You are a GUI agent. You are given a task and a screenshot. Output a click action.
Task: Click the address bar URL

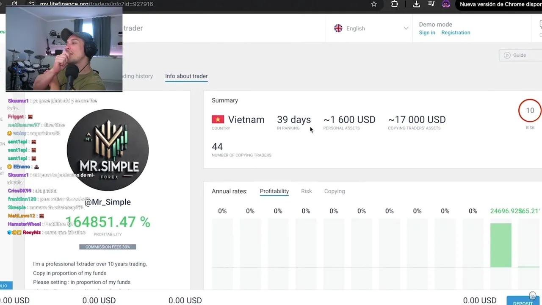click(x=97, y=4)
